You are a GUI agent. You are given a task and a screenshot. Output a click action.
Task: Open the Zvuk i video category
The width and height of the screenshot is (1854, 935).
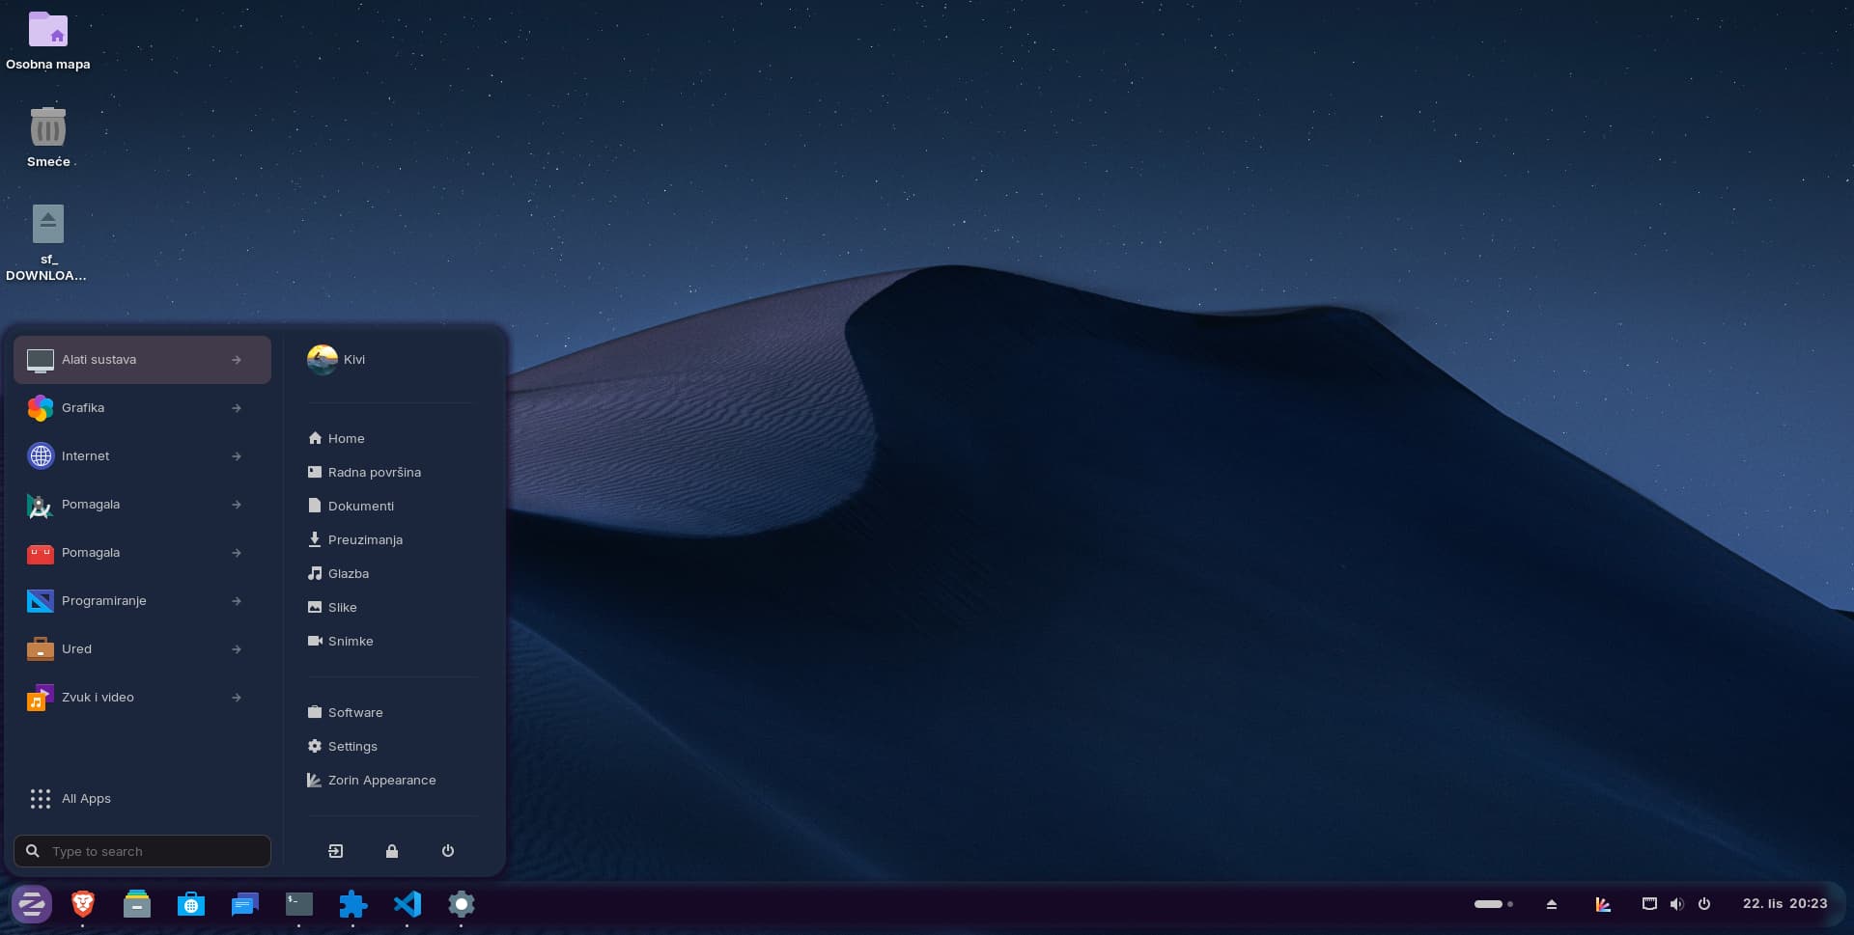point(142,698)
